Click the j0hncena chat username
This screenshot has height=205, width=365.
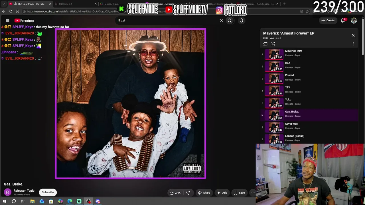tap(9, 52)
